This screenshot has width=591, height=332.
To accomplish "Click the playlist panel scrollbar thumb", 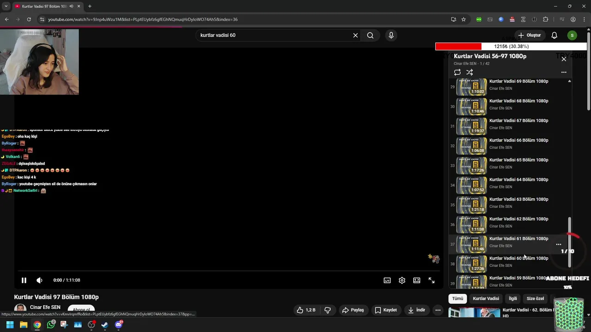I will pos(569,242).
